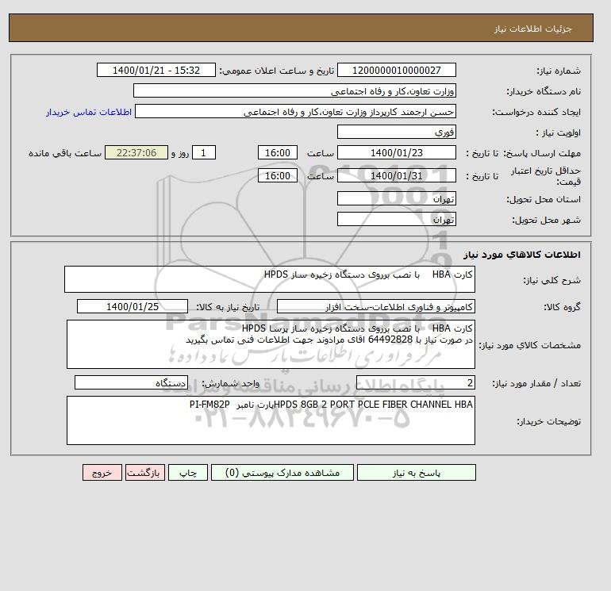This screenshot has height=591, width=611.
Task: Select the announcement date field 1400/01/21 - 15:32
Action: click(x=156, y=70)
